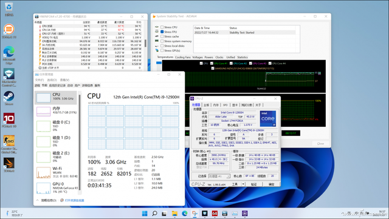Click the chip icon beside Stress CPU

click(x=157, y=27)
